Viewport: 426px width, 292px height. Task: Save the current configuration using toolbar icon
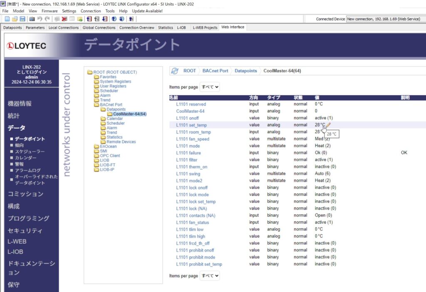[x=22, y=19]
